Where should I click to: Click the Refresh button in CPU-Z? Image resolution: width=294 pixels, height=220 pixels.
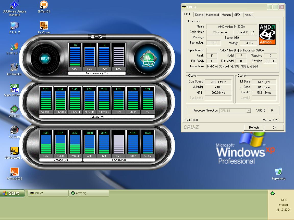(x=254, y=127)
